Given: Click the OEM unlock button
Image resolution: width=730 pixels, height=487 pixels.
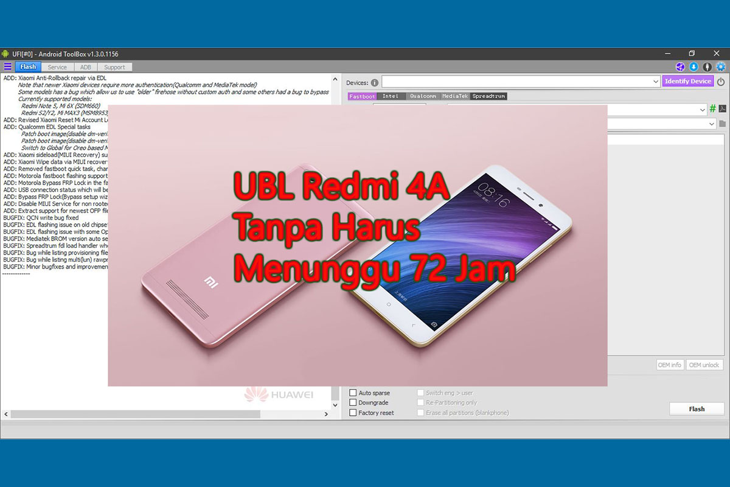Looking at the screenshot, I should coord(704,365).
